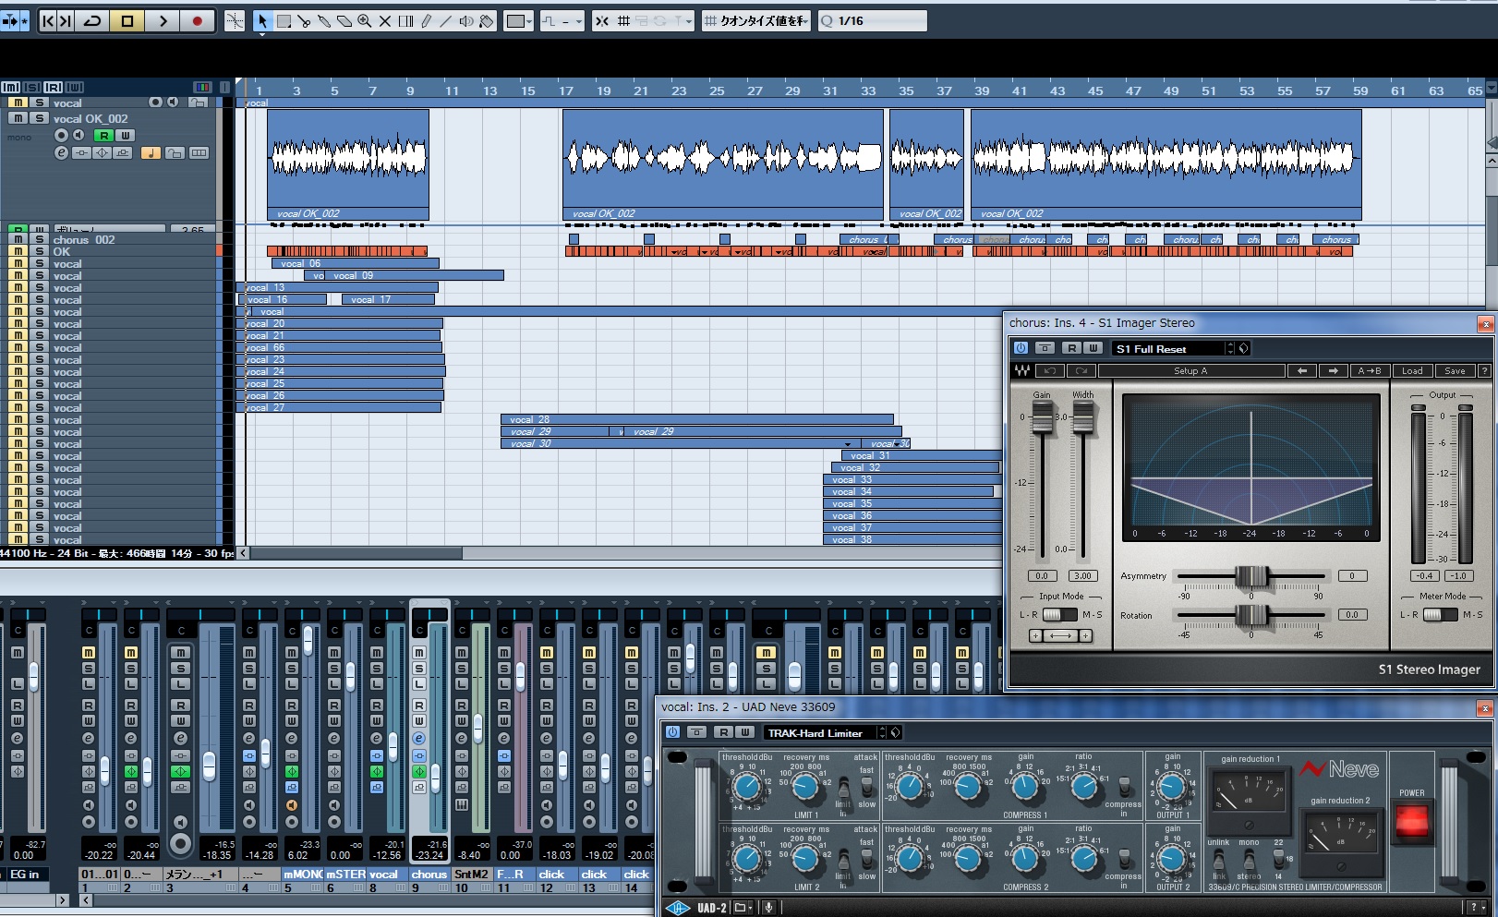
Task: Toggle green Read automation on vocal OK_002
Action: [104, 135]
